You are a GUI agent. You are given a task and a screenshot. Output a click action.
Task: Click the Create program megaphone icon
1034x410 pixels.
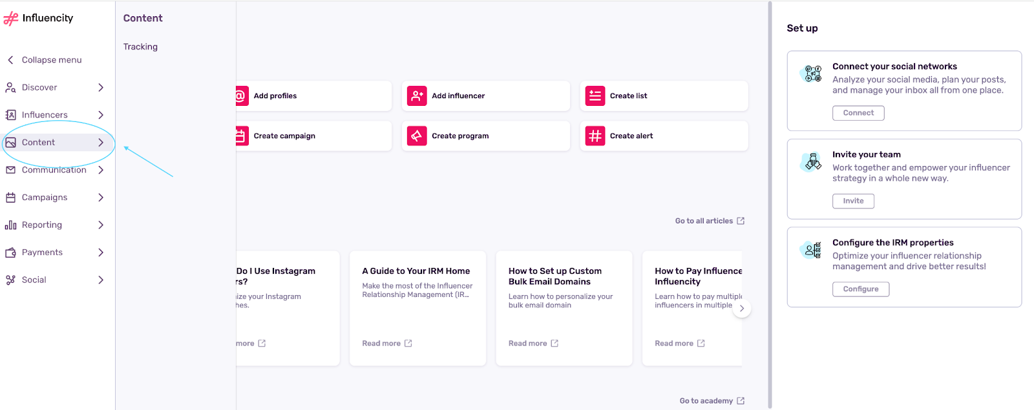[417, 136]
